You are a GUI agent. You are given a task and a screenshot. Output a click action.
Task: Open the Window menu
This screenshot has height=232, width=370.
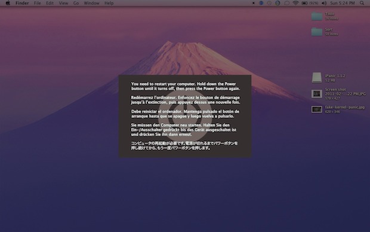91,3
